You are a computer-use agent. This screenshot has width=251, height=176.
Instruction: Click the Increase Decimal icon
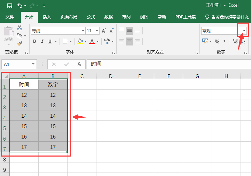tap(235, 41)
